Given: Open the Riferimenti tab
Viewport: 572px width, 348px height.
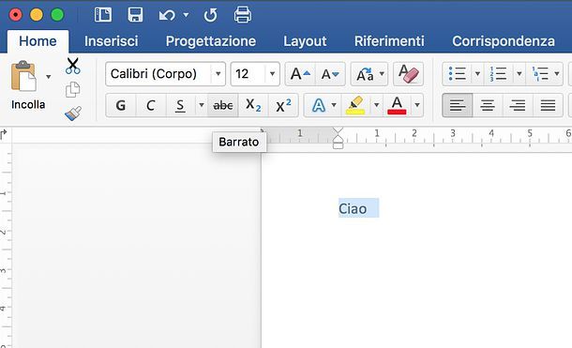Looking at the screenshot, I should coord(389,41).
